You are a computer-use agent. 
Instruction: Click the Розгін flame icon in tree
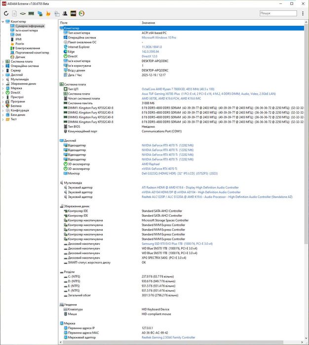pyautogui.click(x=12, y=44)
